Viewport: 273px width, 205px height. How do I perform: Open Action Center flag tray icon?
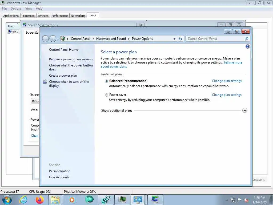coord(240,200)
